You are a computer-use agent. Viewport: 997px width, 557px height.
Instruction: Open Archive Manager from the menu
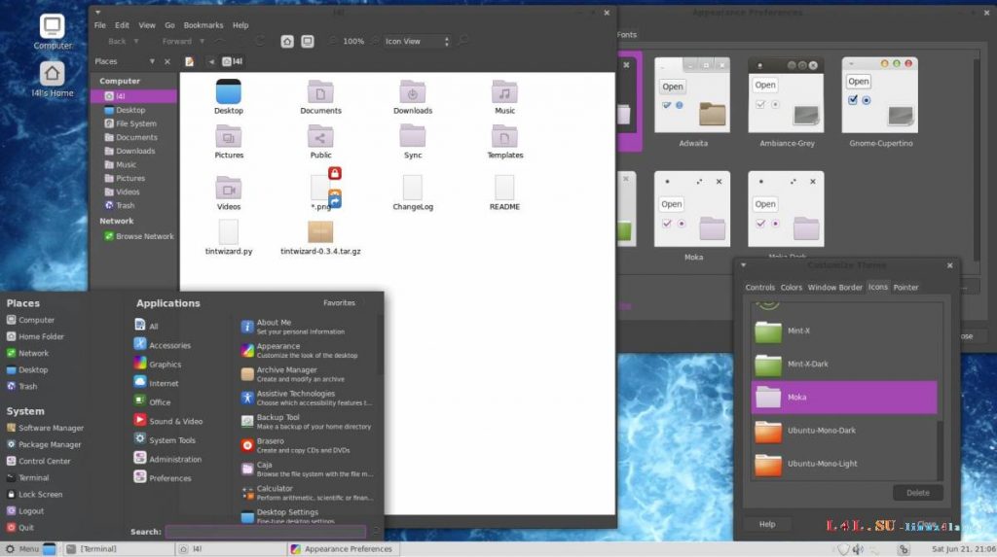[307, 374]
